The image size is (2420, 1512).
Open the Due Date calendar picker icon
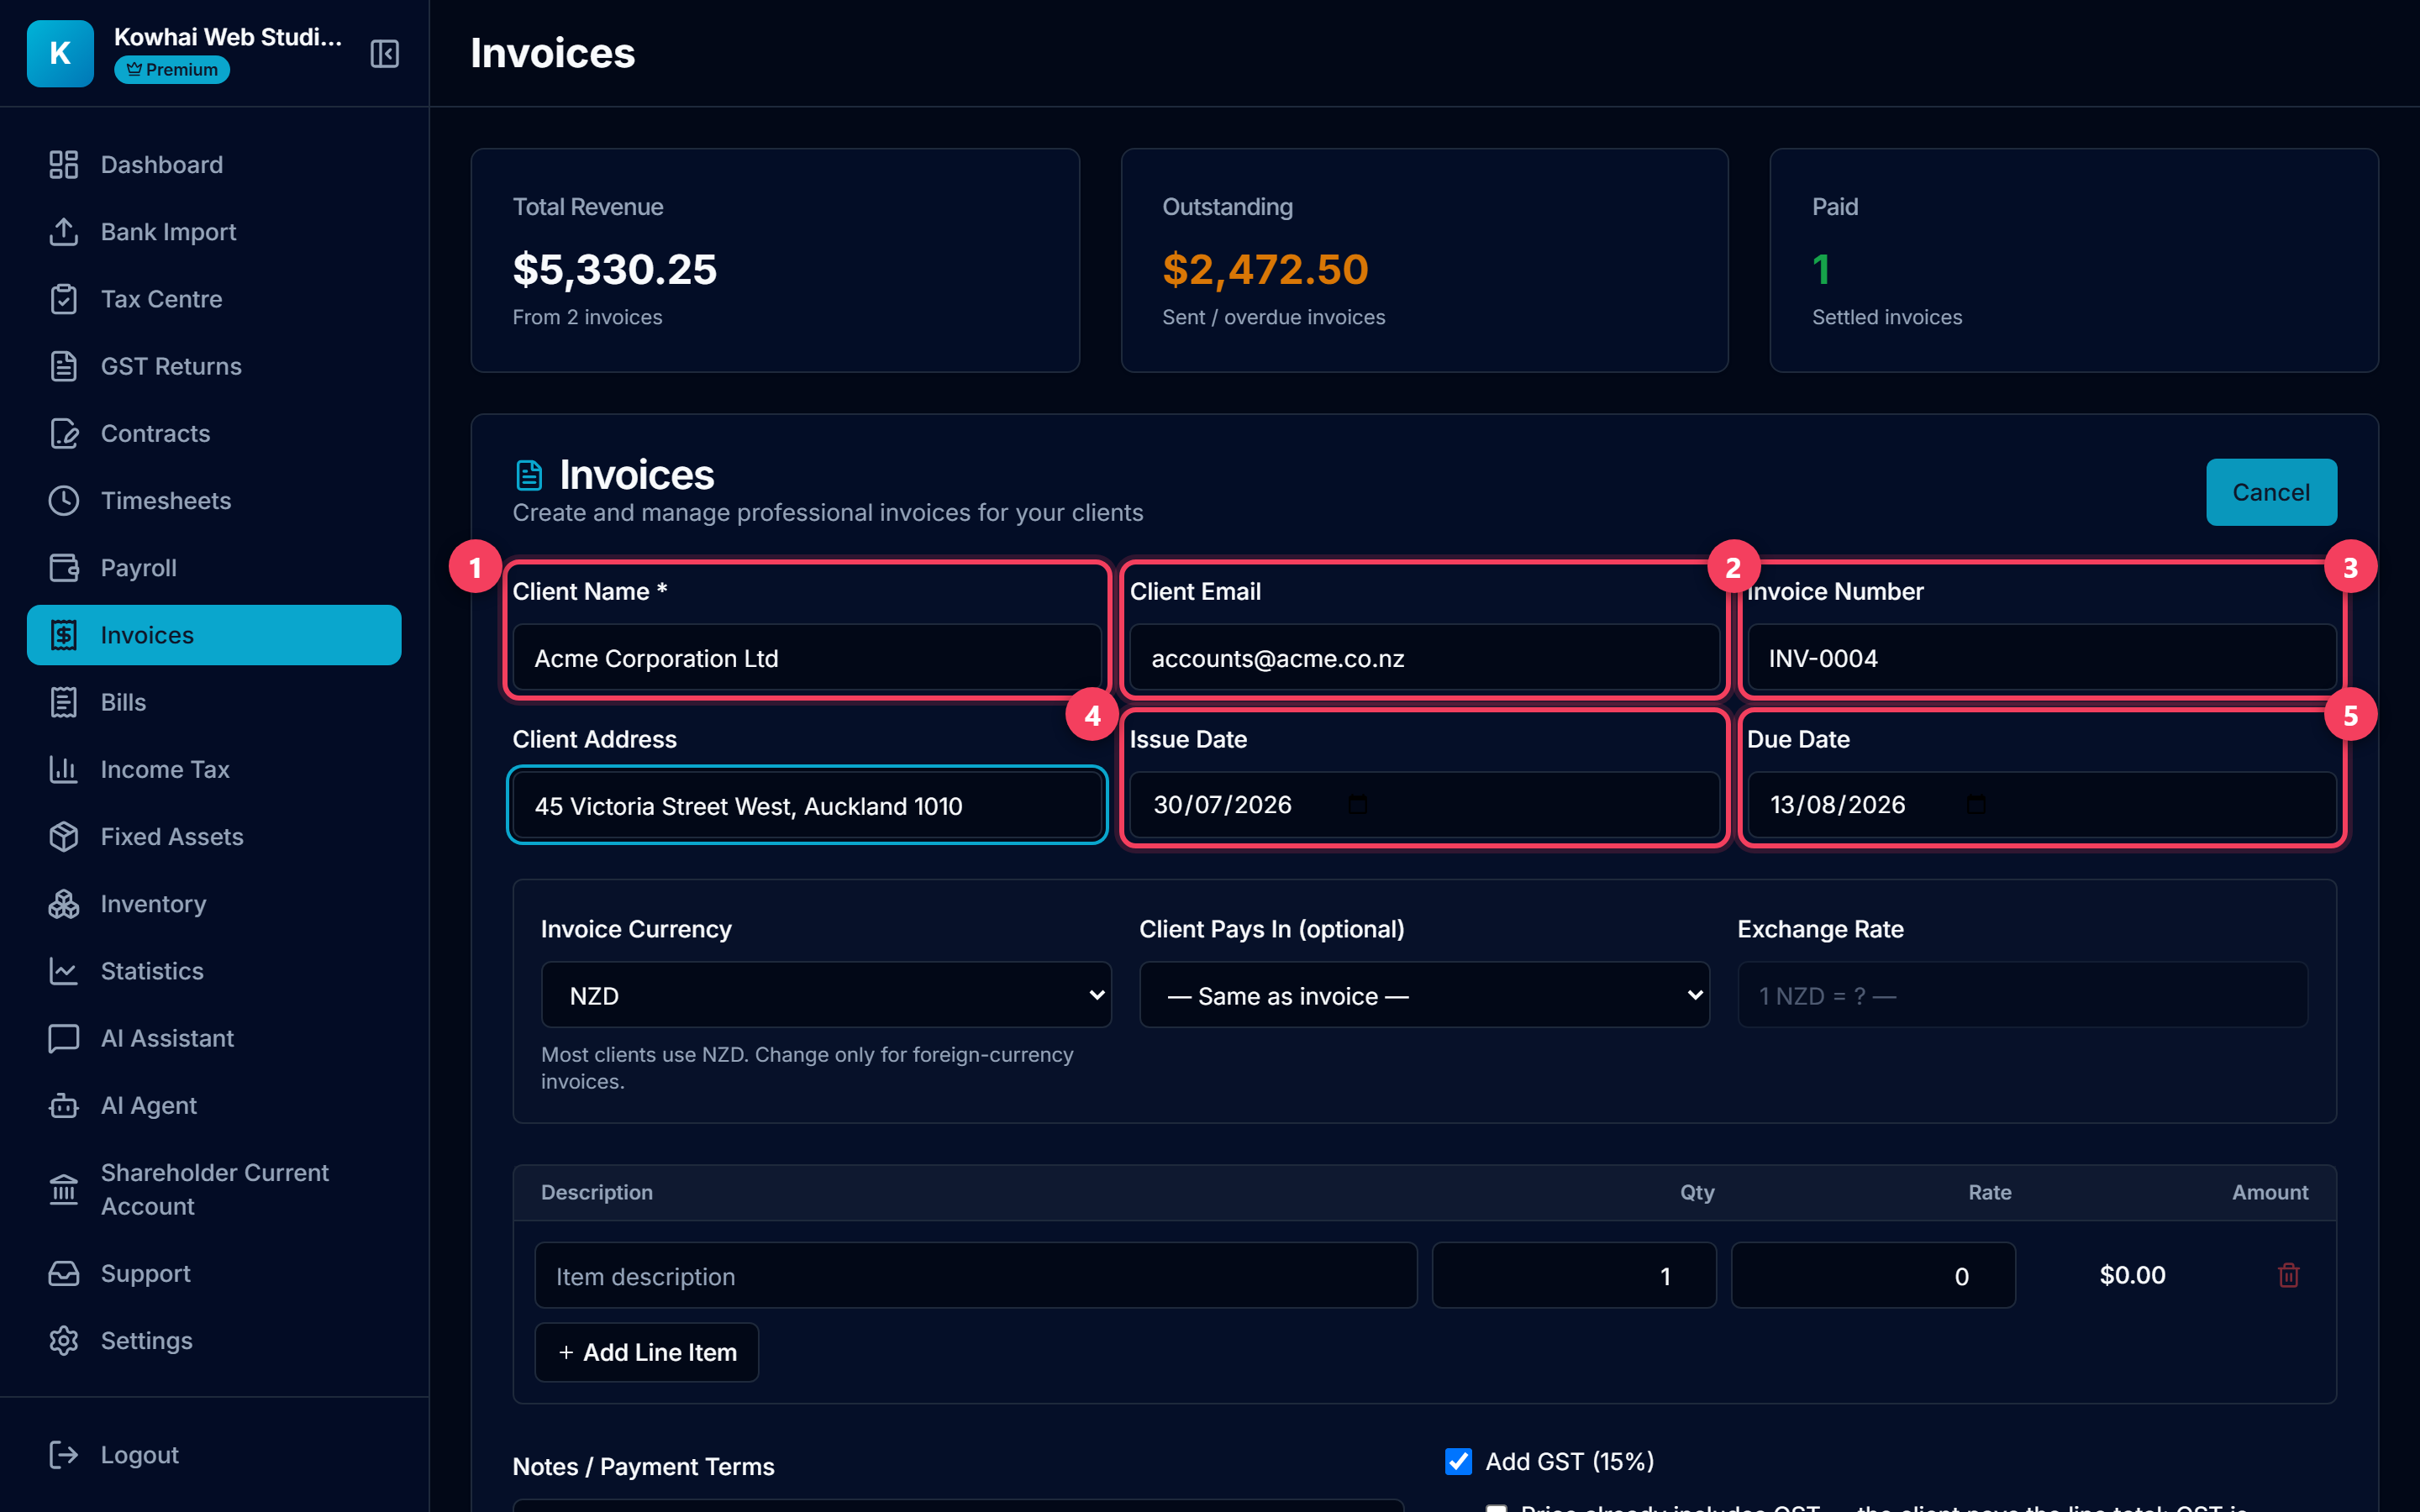[1976, 804]
